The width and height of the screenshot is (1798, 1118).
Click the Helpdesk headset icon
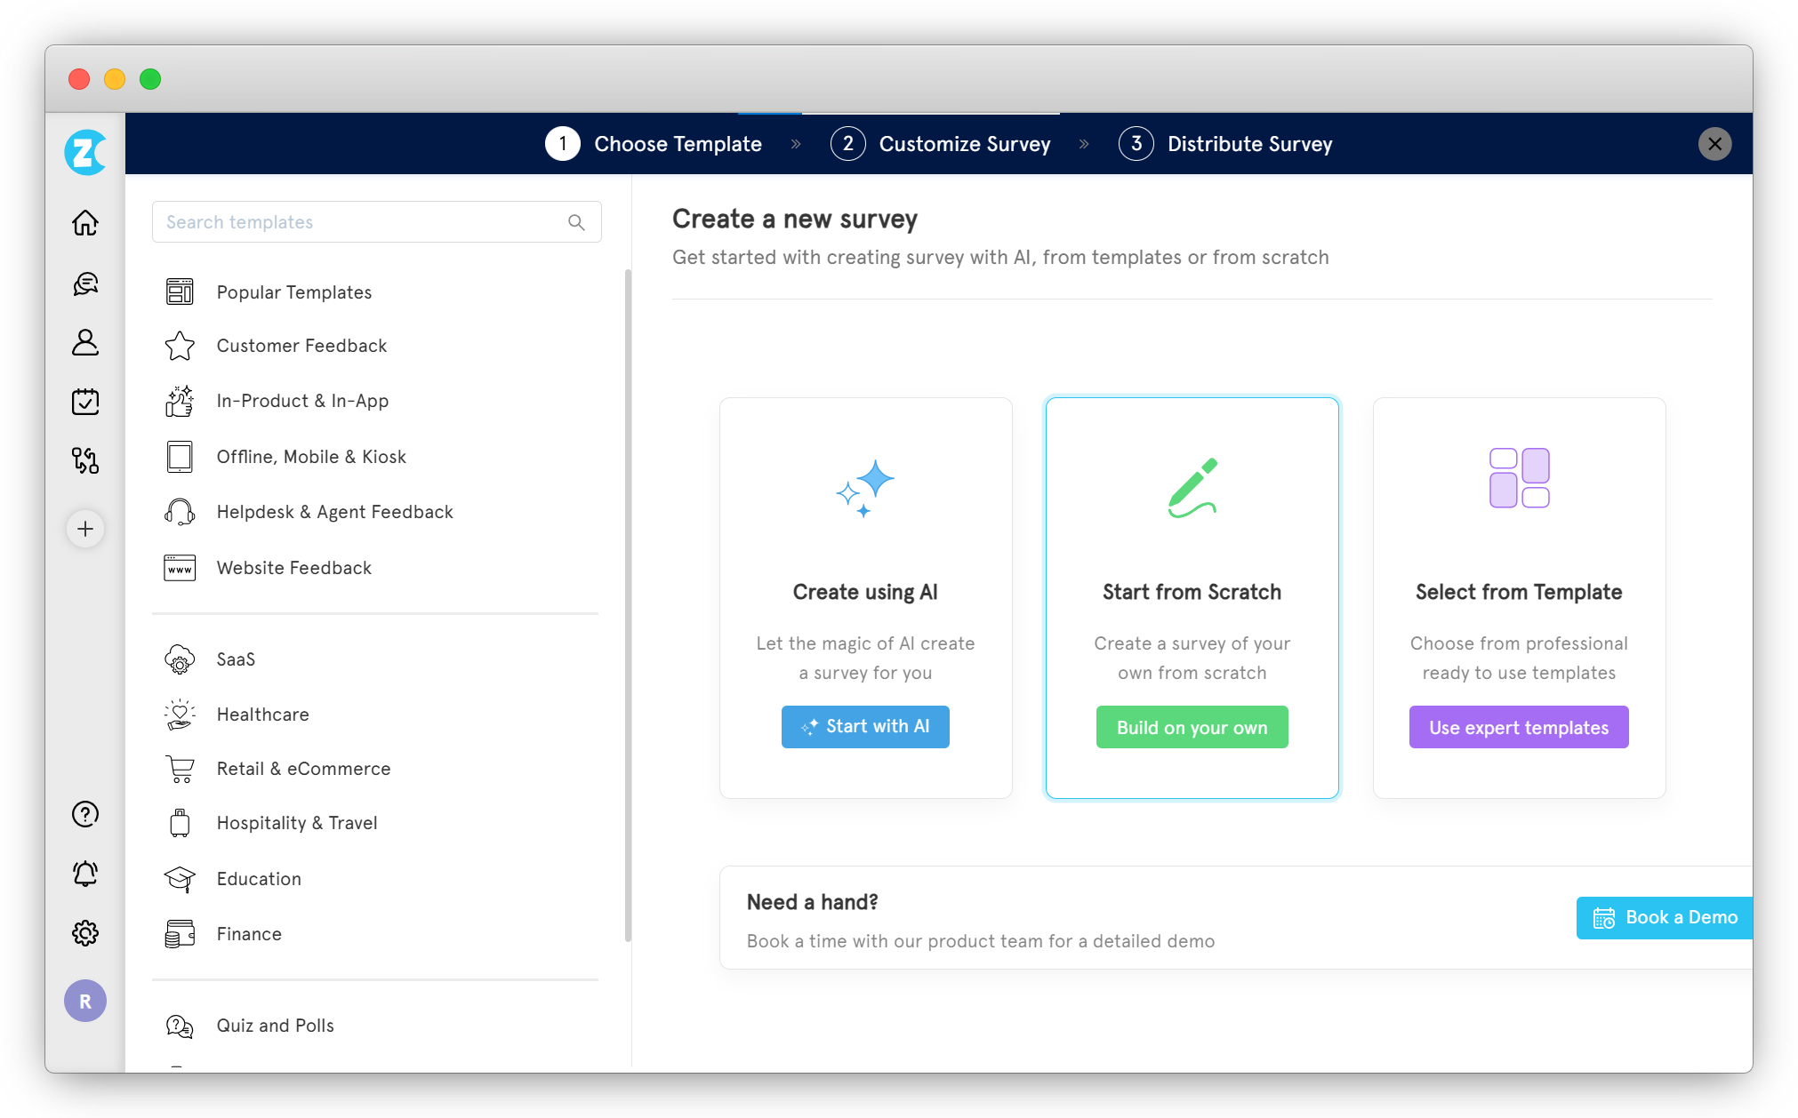[180, 512]
